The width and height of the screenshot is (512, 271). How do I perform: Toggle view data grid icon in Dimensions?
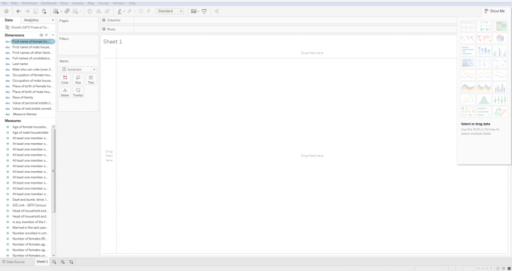click(41, 35)
